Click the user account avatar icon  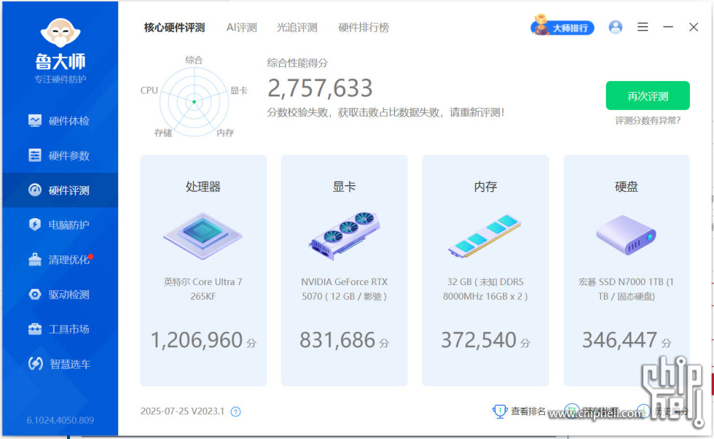click(615, 27)
